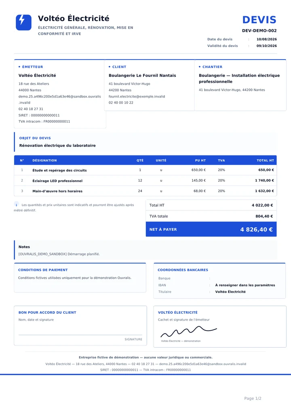This screenshot has height=412, width=291.
Task: Click the line total 1 740,00 €
Action: pyautogui.click(x=264, y=181)
